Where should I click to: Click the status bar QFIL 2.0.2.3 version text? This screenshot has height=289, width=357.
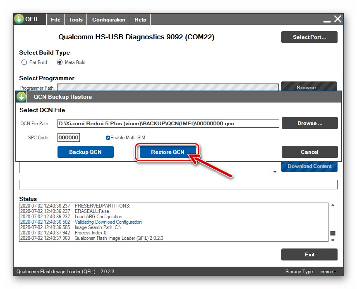pyautogui.click(x=65, y=272)
